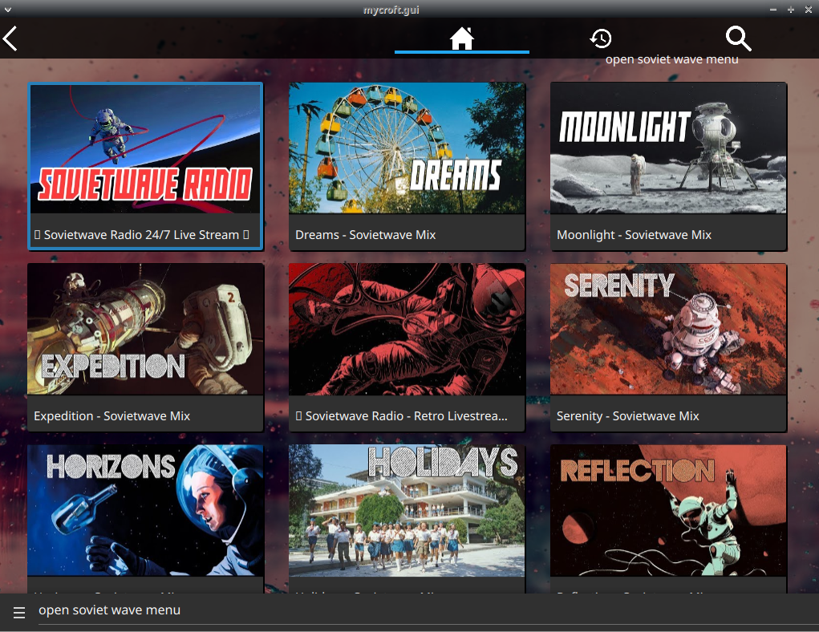
Task: Open the hamburger menu at bottom left
Action: click(x=19, y=612)
